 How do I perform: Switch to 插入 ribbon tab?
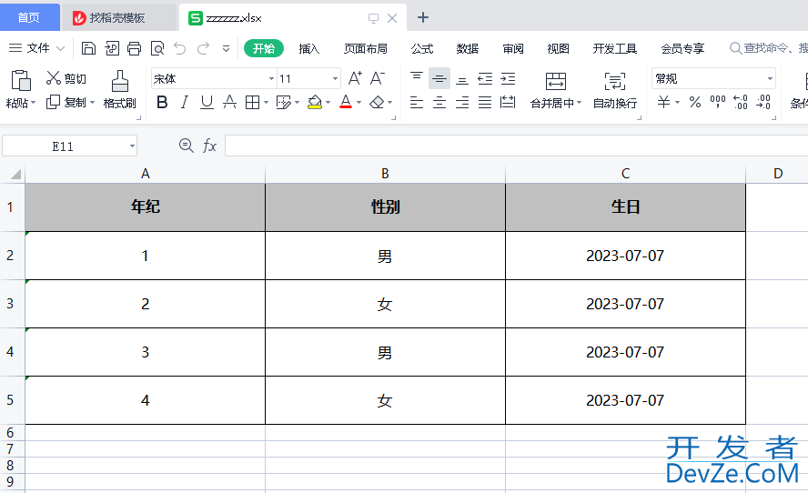click(x=308, y=48)
